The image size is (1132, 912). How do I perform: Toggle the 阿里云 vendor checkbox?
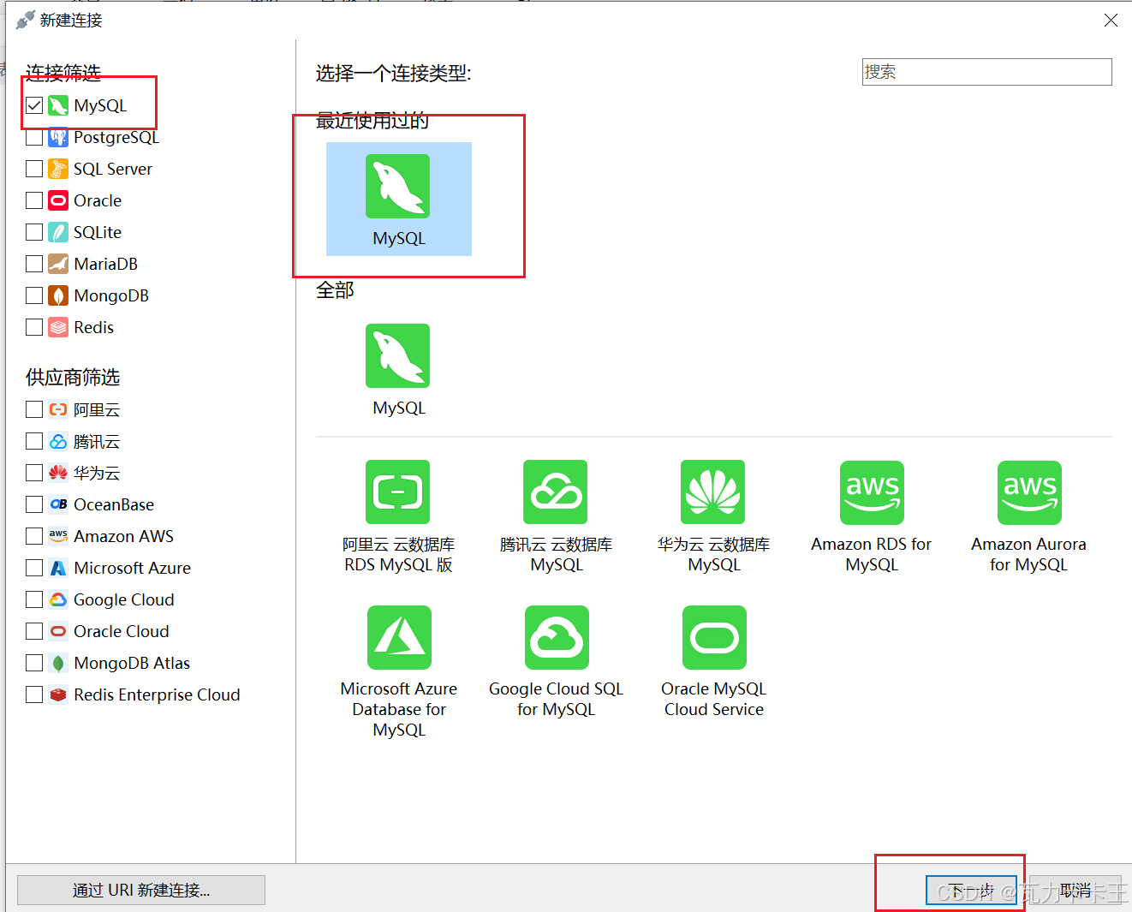34,409
